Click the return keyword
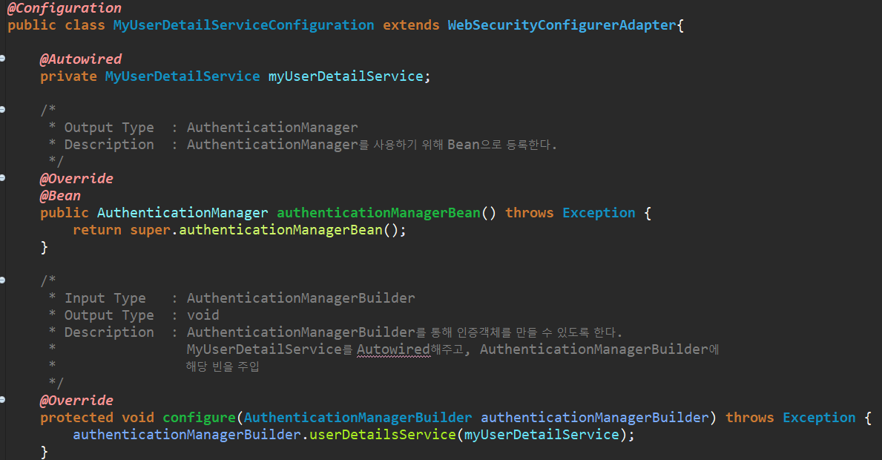 (97, 230)
